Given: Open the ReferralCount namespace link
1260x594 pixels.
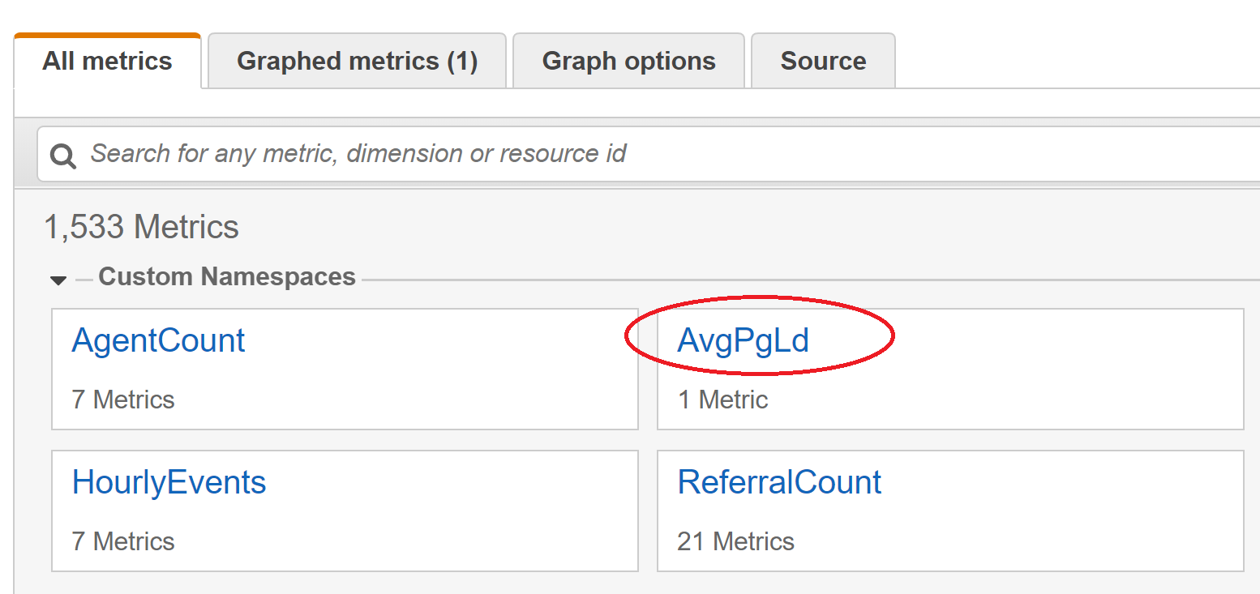Looking at the screenshot, I should click(x=779, y=482).
